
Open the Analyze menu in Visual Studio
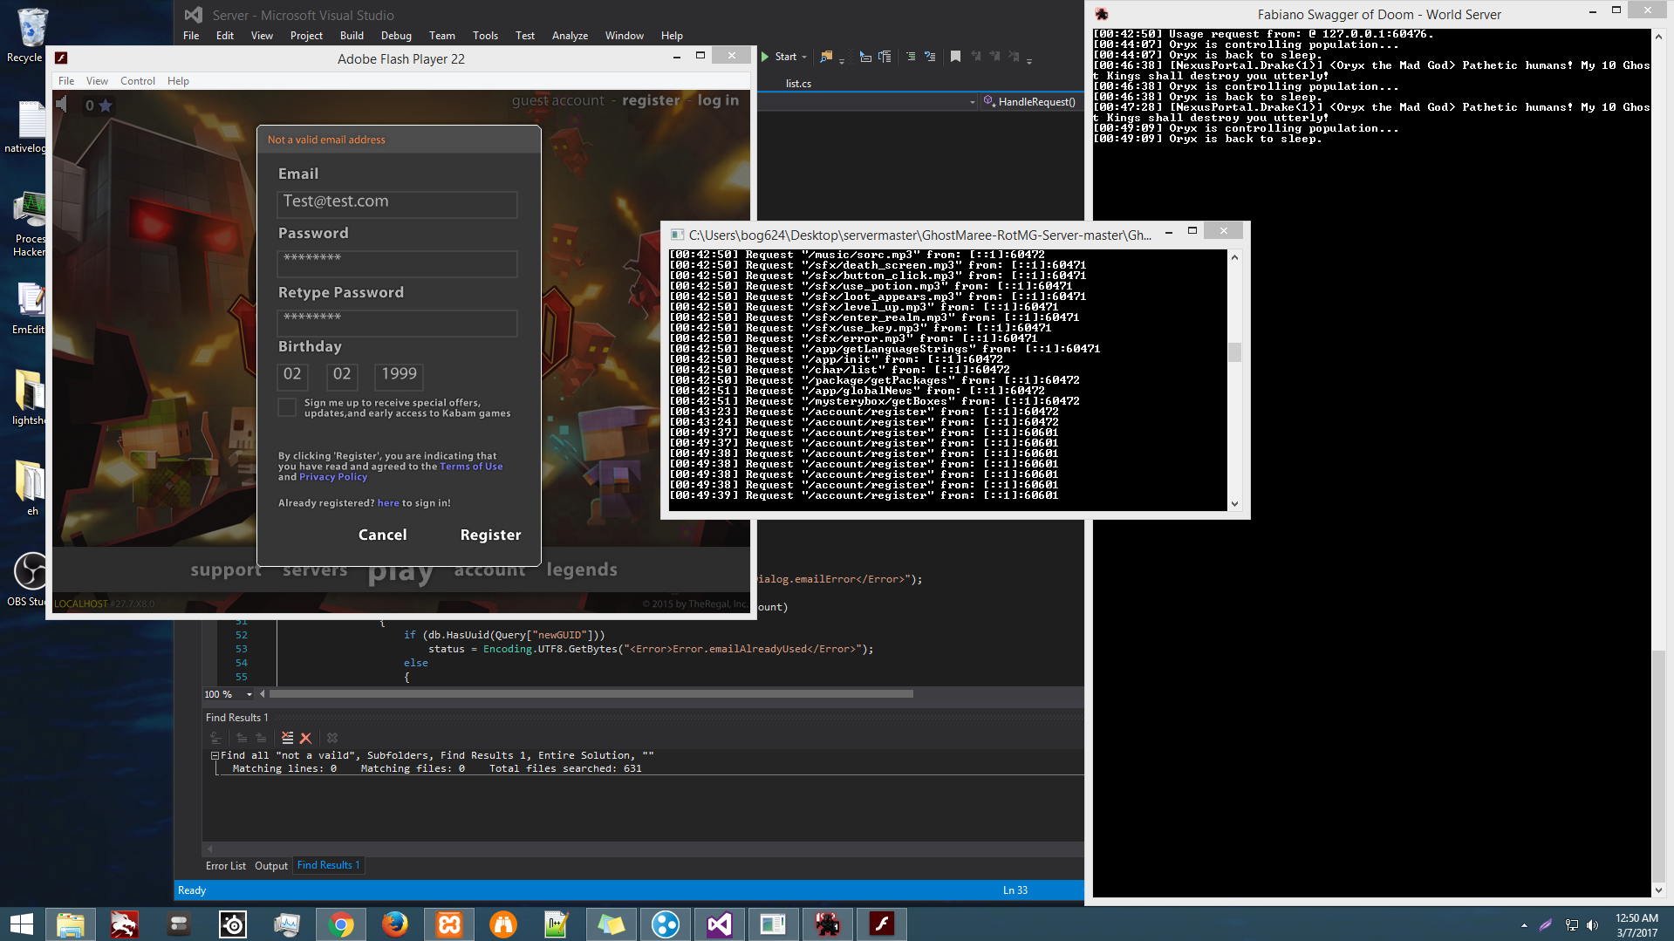click(570, 36)
